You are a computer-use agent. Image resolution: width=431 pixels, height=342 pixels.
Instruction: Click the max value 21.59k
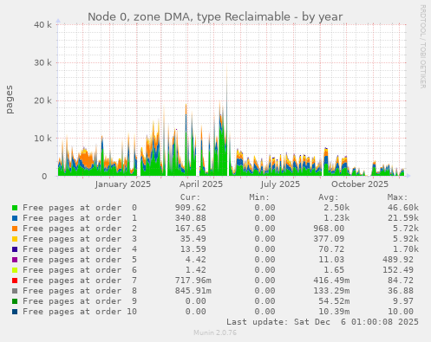[x=403, y=218]
